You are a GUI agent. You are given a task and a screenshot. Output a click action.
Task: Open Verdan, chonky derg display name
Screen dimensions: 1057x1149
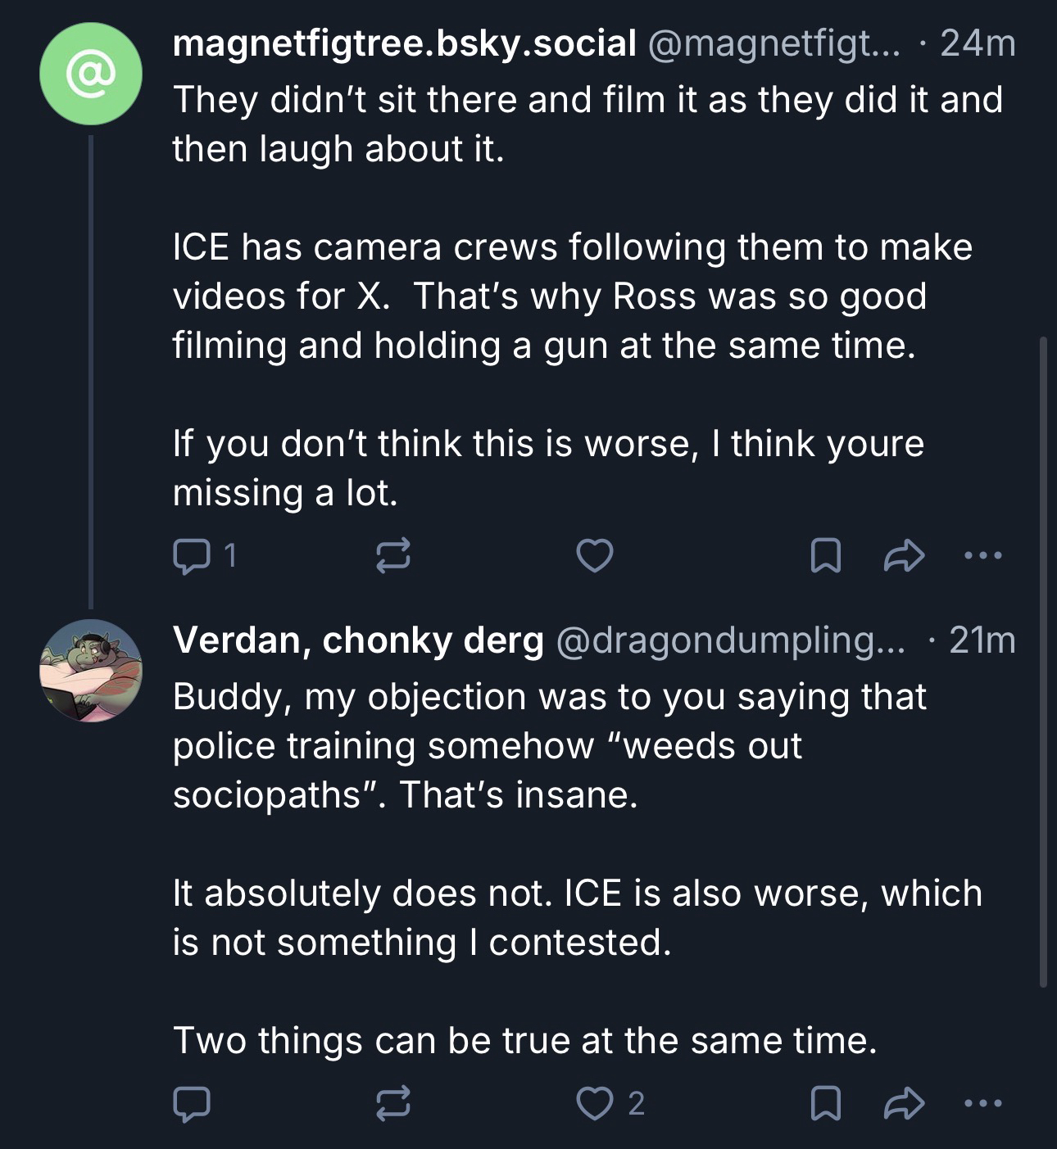[x=358, y=640]
